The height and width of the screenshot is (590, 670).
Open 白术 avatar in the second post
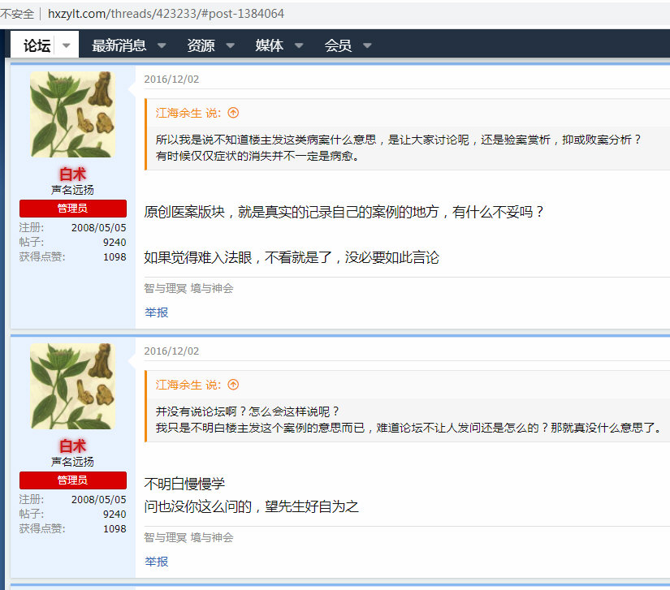pos(72,386)
